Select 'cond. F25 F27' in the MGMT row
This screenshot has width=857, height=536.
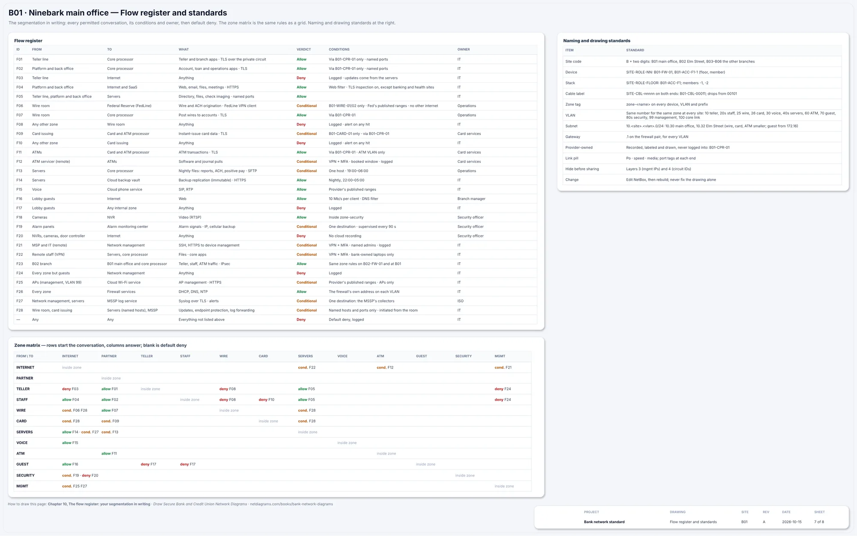click(x=75, y=486)
